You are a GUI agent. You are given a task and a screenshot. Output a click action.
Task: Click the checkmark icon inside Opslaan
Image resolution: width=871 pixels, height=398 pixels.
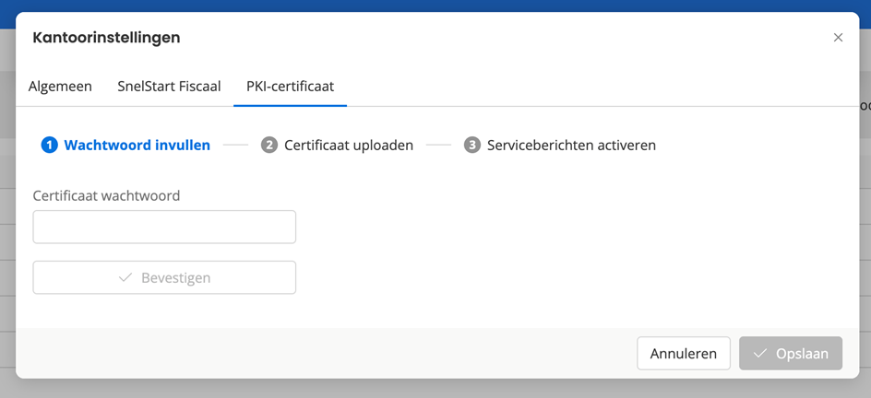pos(761,354)
